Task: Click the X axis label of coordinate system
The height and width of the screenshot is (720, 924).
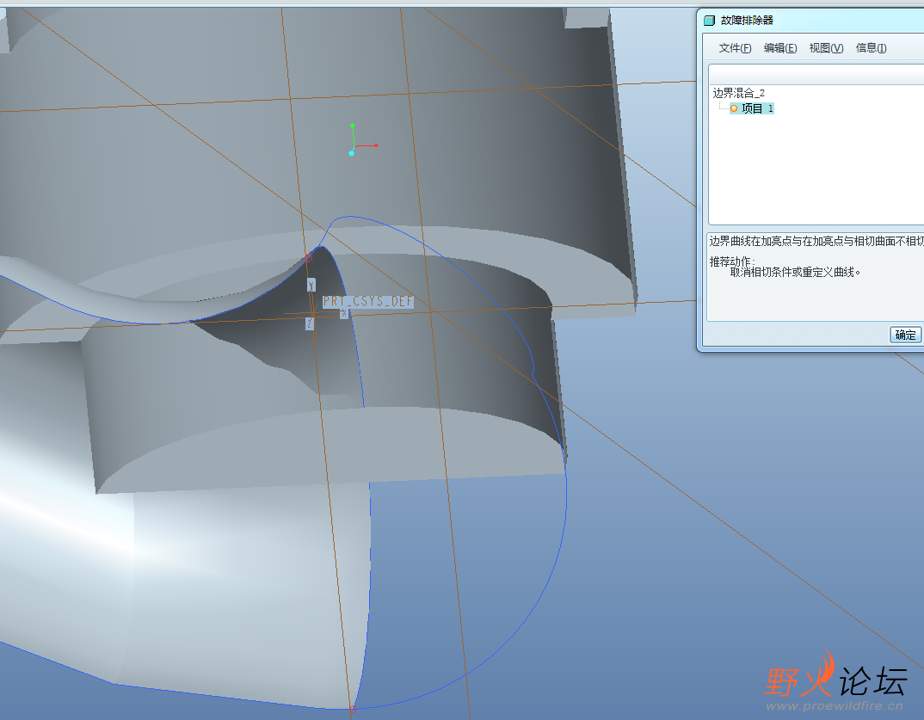Action: coord(343,314)
